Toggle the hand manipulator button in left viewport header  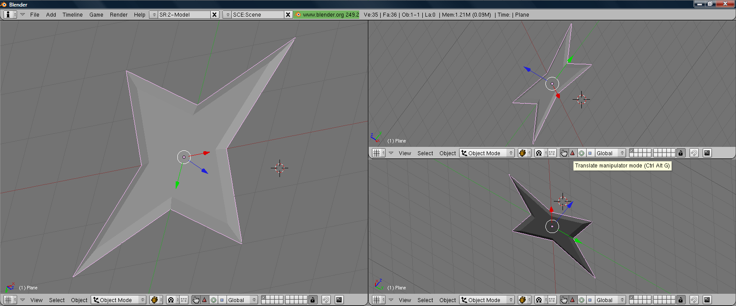coord(196,300)
